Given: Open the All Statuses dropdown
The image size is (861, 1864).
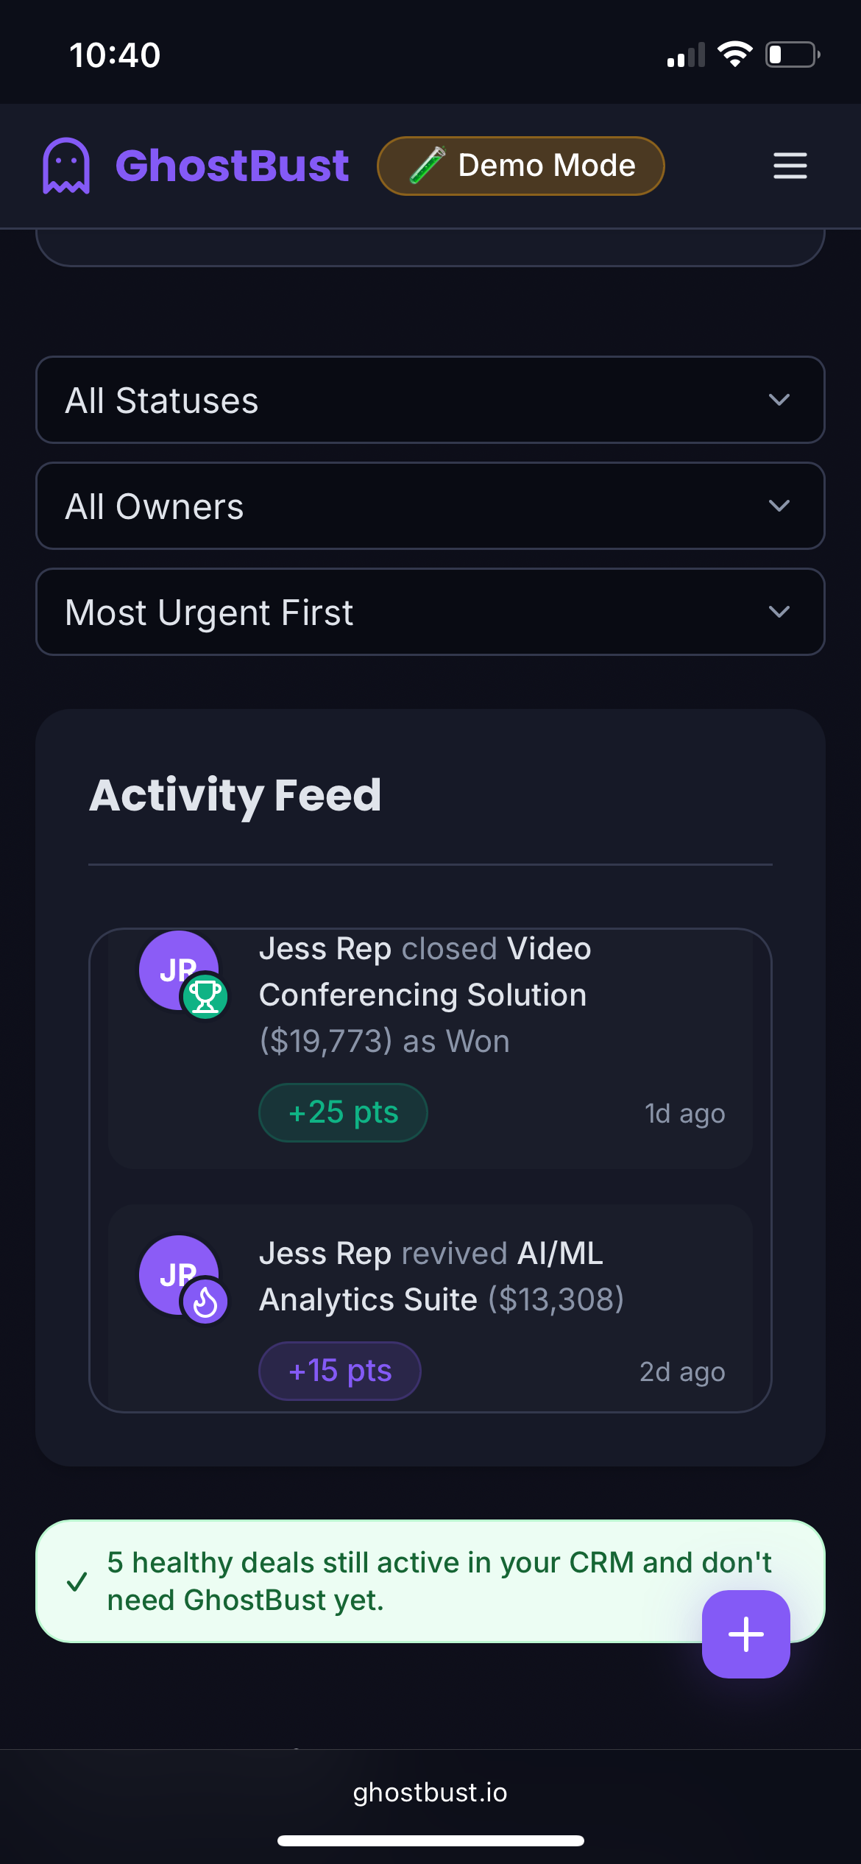Looking at the screenshot, I should [431, 400].
